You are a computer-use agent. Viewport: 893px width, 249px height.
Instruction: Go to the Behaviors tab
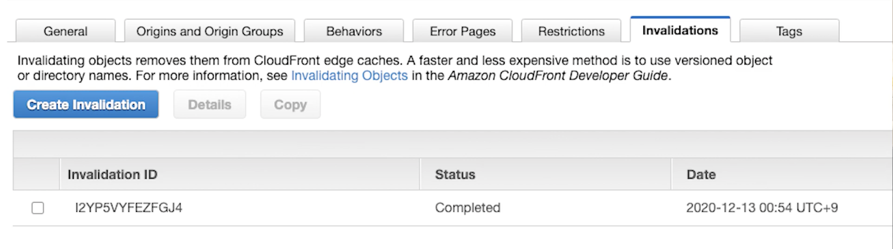tap(354, 31)
